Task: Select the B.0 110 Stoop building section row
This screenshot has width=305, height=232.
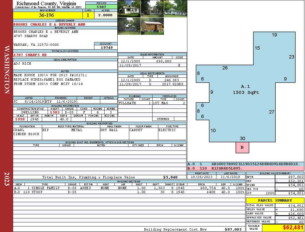Action: click(x=128, y=192)
